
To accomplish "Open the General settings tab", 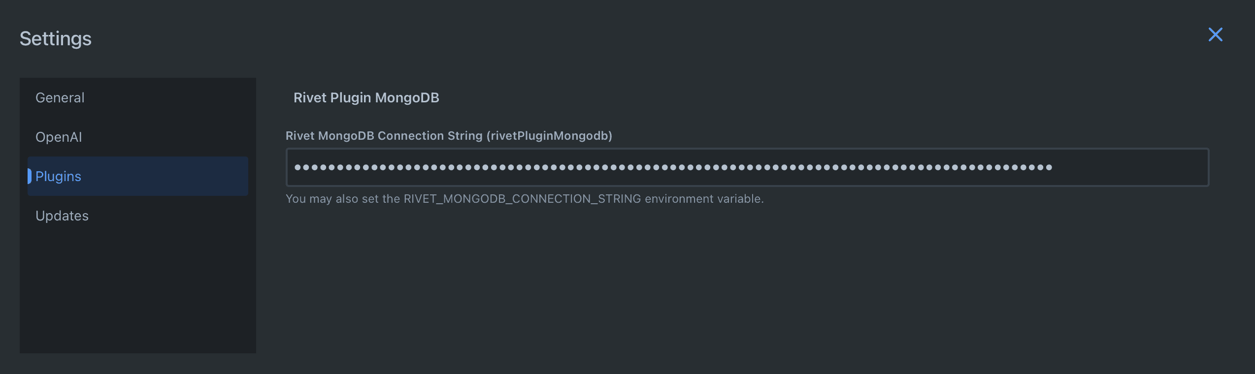I will tap(60, 97).
